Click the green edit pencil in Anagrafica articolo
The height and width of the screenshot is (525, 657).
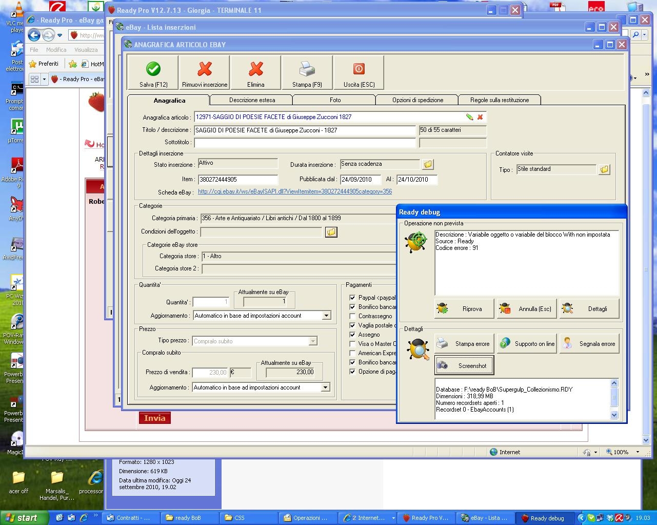469,117
